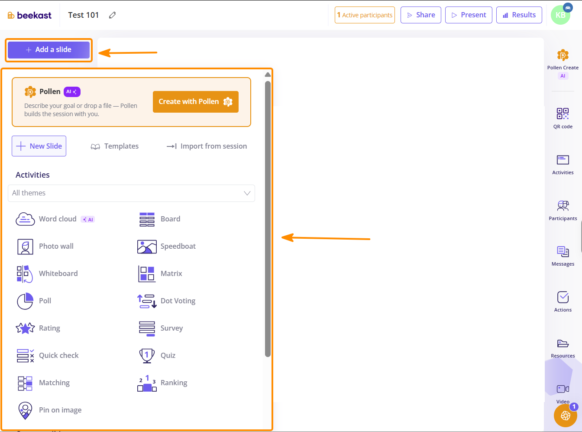The height and width of the screenshot is (432, 582).
Task: Open the Import from session tab
Action: [207, 146]
